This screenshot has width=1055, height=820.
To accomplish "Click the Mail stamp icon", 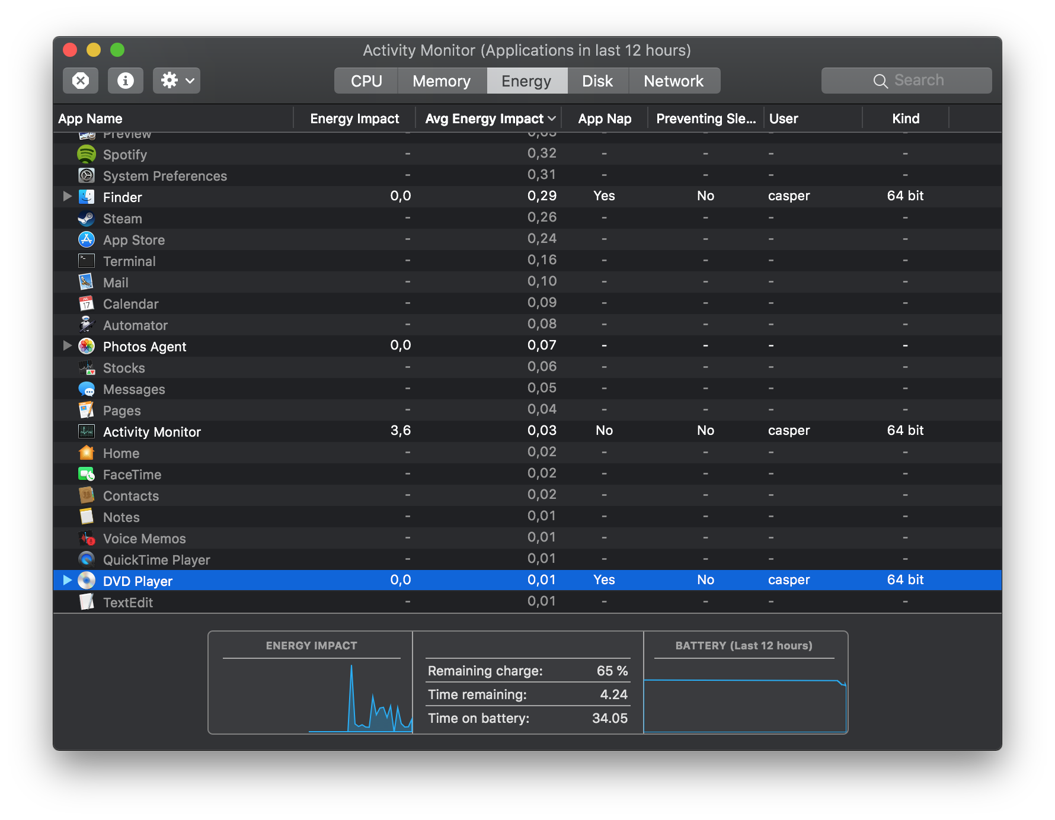I will tap(87, 282).
